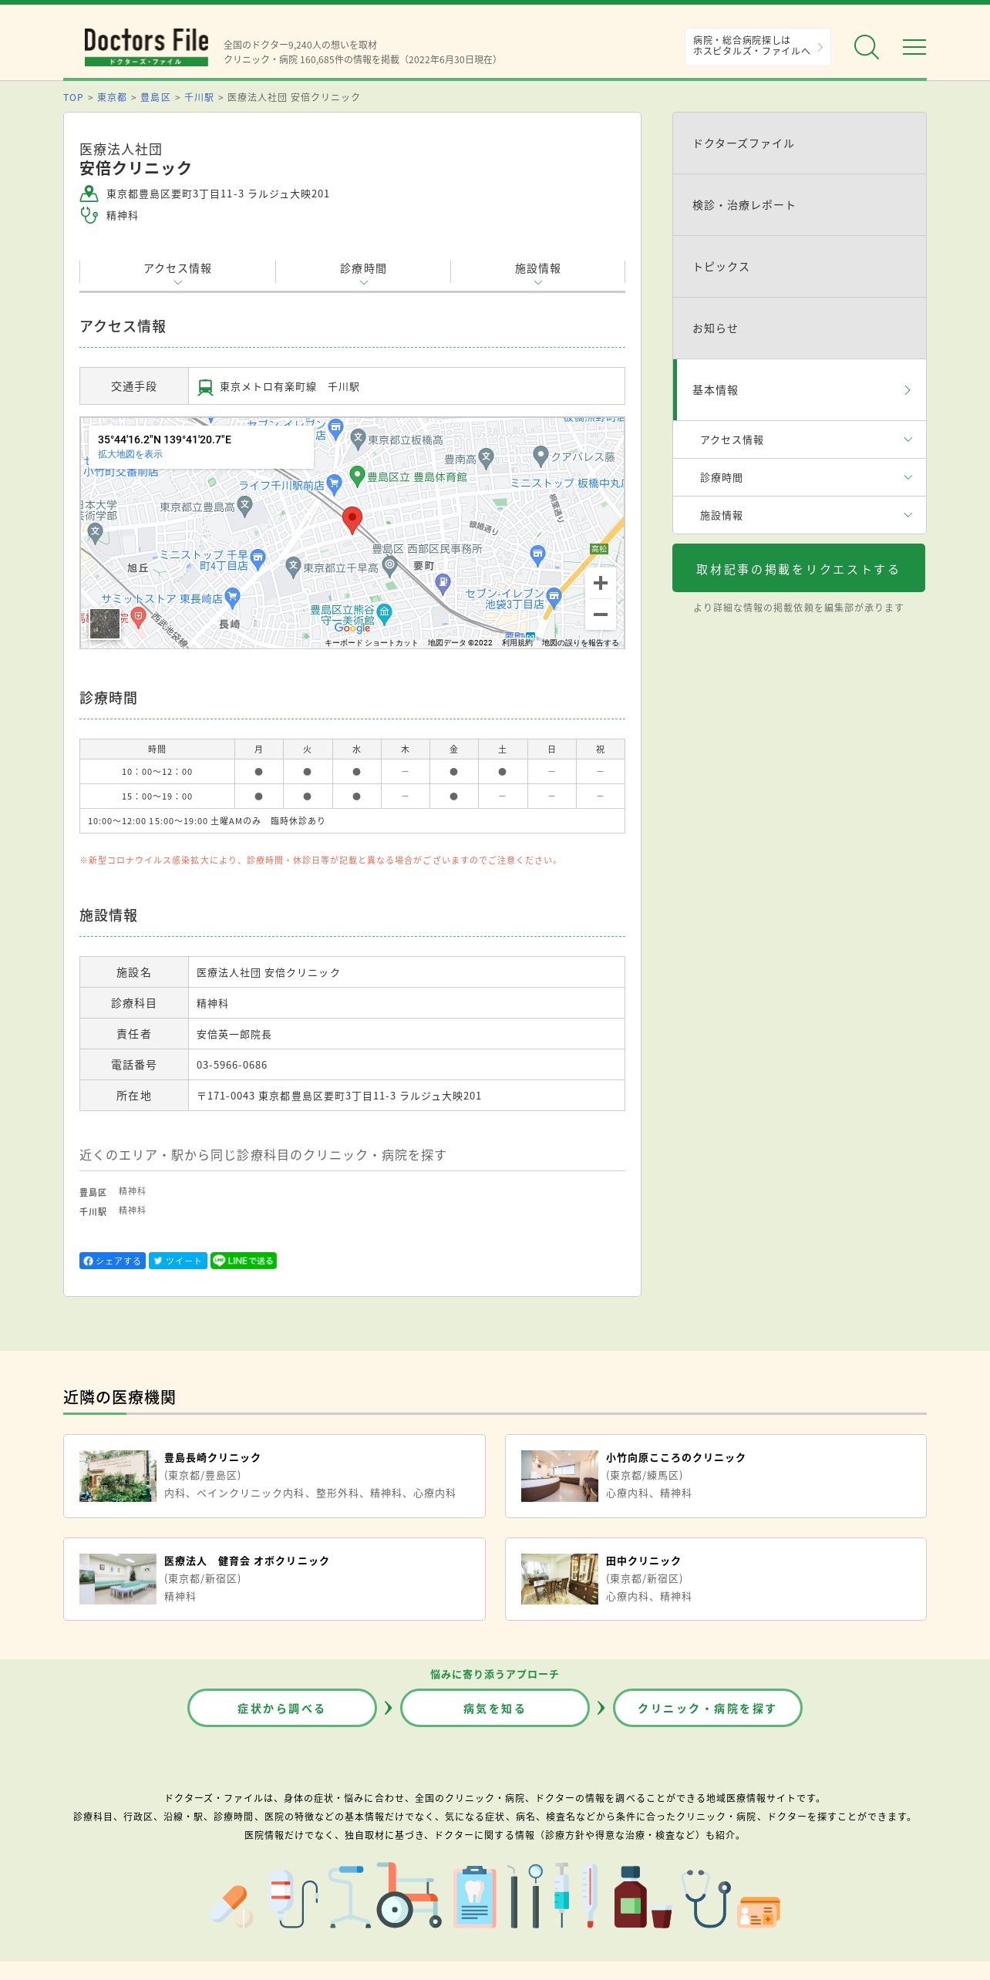Click 豊島区立 豊島体育館 map marker
This screenshot has height=1980, width=990.
pyautogui.click(x=357, y=476)
